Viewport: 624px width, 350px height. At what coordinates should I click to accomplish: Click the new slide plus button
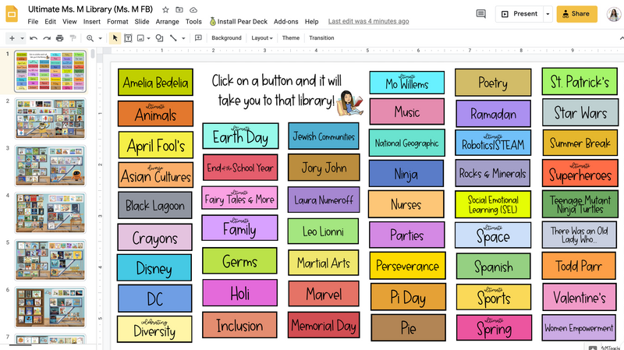[x=12, y=38]
